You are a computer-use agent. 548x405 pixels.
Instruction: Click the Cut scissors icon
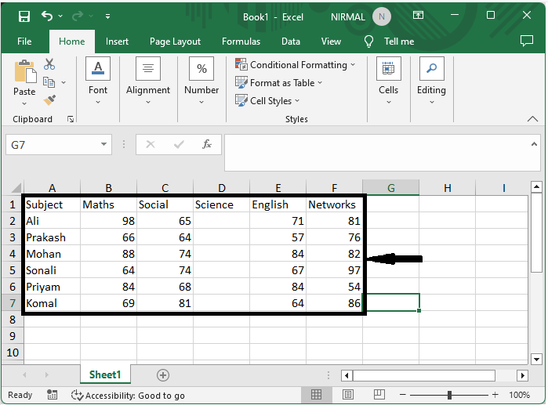(x=49, y=64)
